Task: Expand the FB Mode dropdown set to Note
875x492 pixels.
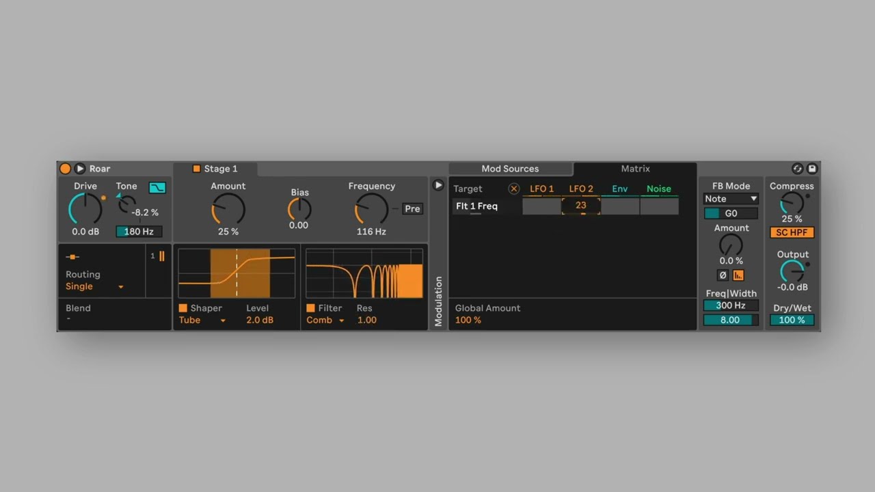Action: pos(731,199)
